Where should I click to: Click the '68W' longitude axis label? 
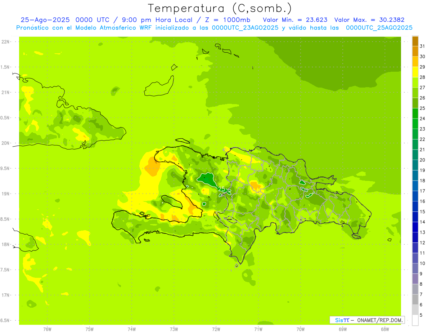coord(385,329)
